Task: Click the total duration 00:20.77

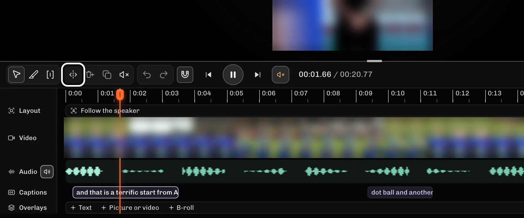Action: [x=356, y=74]
